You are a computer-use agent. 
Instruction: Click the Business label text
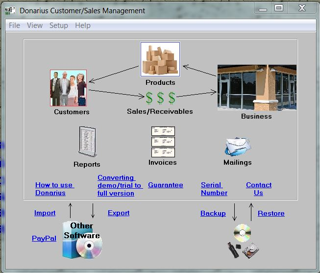click(x=256, y=116)
